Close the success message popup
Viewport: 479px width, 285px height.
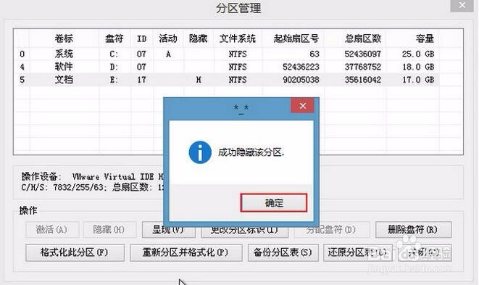[x=303, y=106]
